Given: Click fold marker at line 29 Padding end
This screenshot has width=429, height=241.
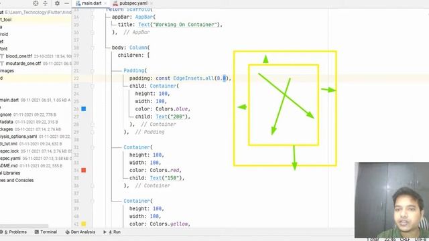Looking at the screenshot, I should tap(93, 132).
